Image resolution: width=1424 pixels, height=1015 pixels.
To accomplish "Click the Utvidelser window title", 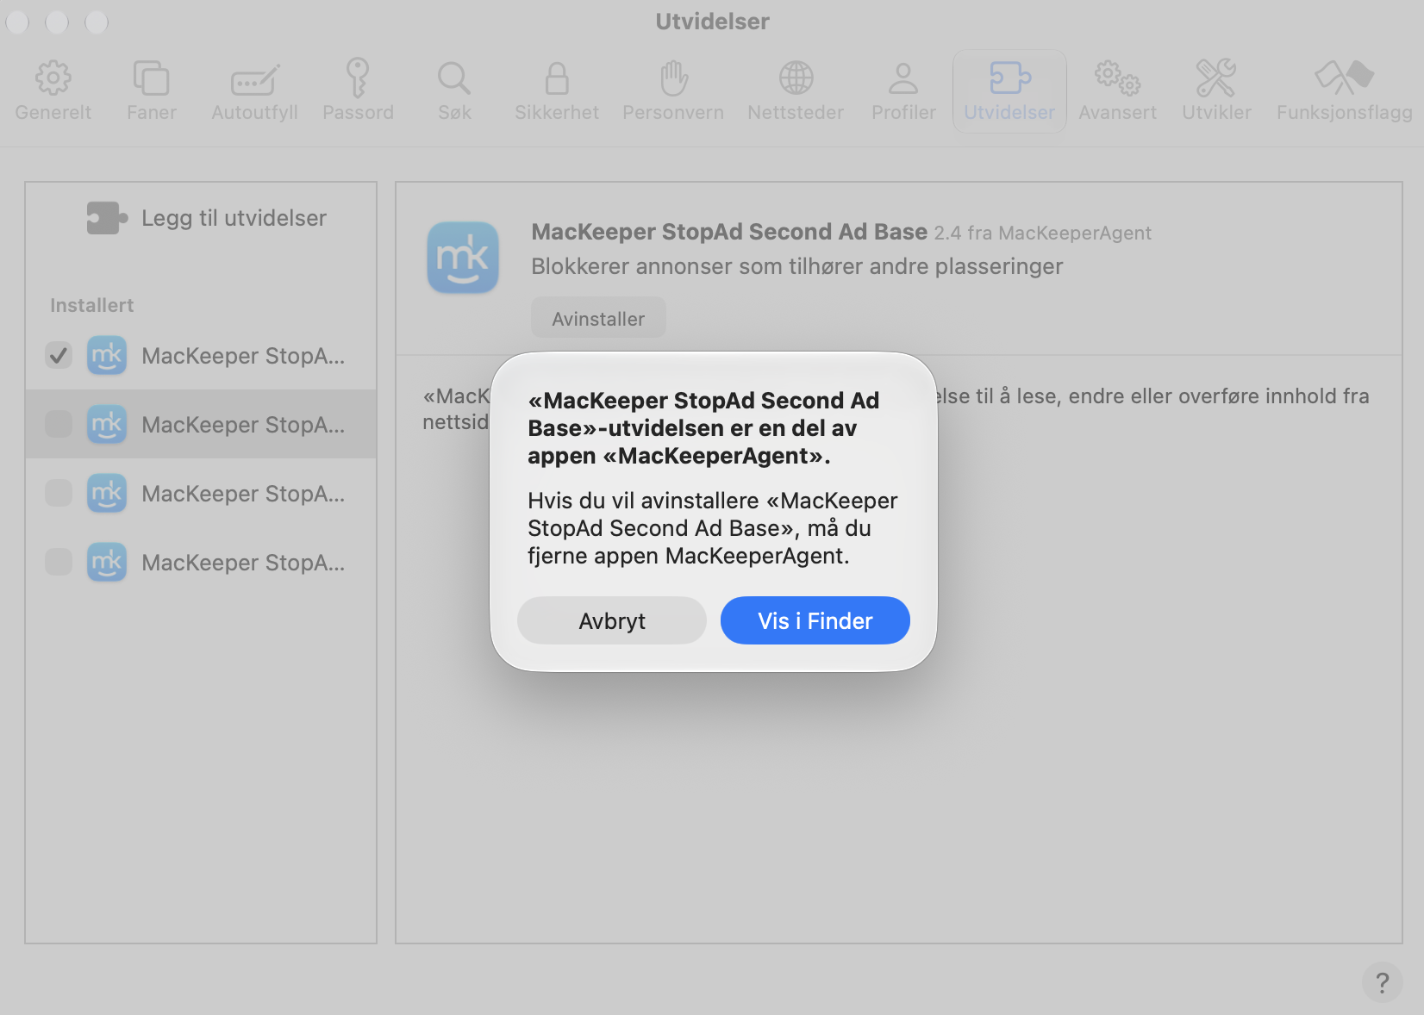I will (712, 21).
